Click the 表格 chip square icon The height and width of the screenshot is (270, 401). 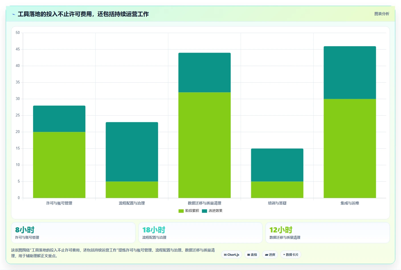click(249, 255)
